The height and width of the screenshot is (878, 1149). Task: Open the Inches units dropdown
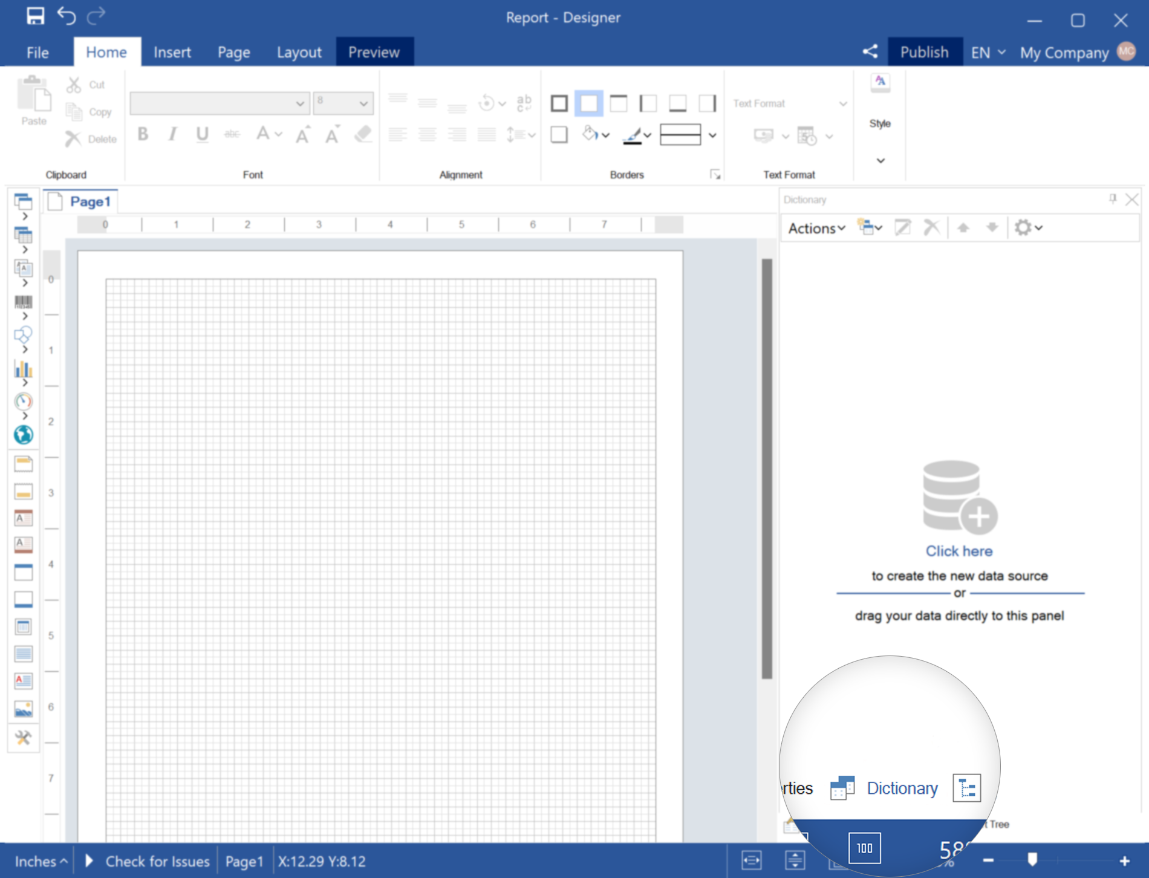(x=41, y=861)
